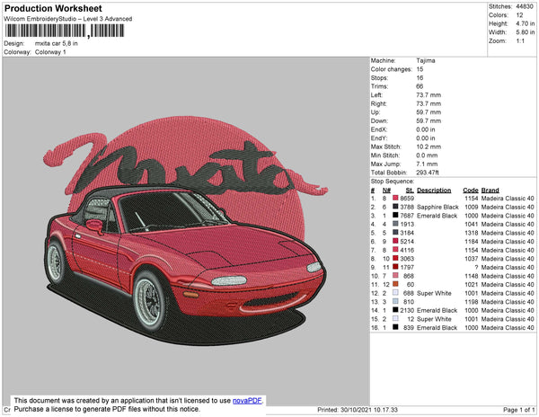Click the 'St.' column header

[410, 191]
